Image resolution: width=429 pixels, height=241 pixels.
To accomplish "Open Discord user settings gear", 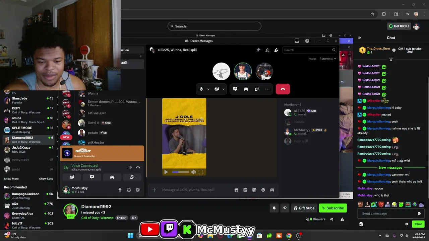I will [138, 190].
